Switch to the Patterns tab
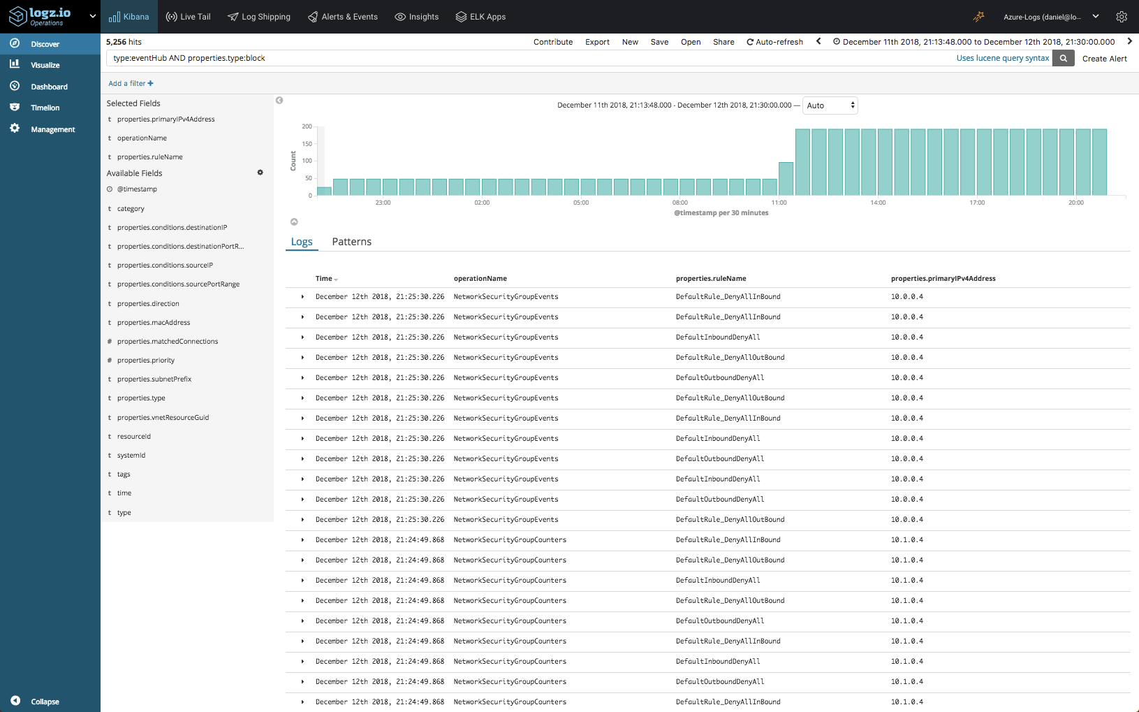Screen dimensions: 1139x712 pos(351,242)
